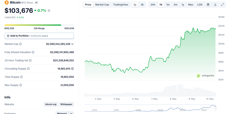Download chart data icon
This screenshot has width=226, height=114.
click(215, 5)
